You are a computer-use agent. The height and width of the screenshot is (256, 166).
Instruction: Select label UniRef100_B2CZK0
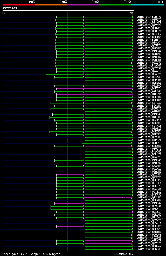pos(149,48)
